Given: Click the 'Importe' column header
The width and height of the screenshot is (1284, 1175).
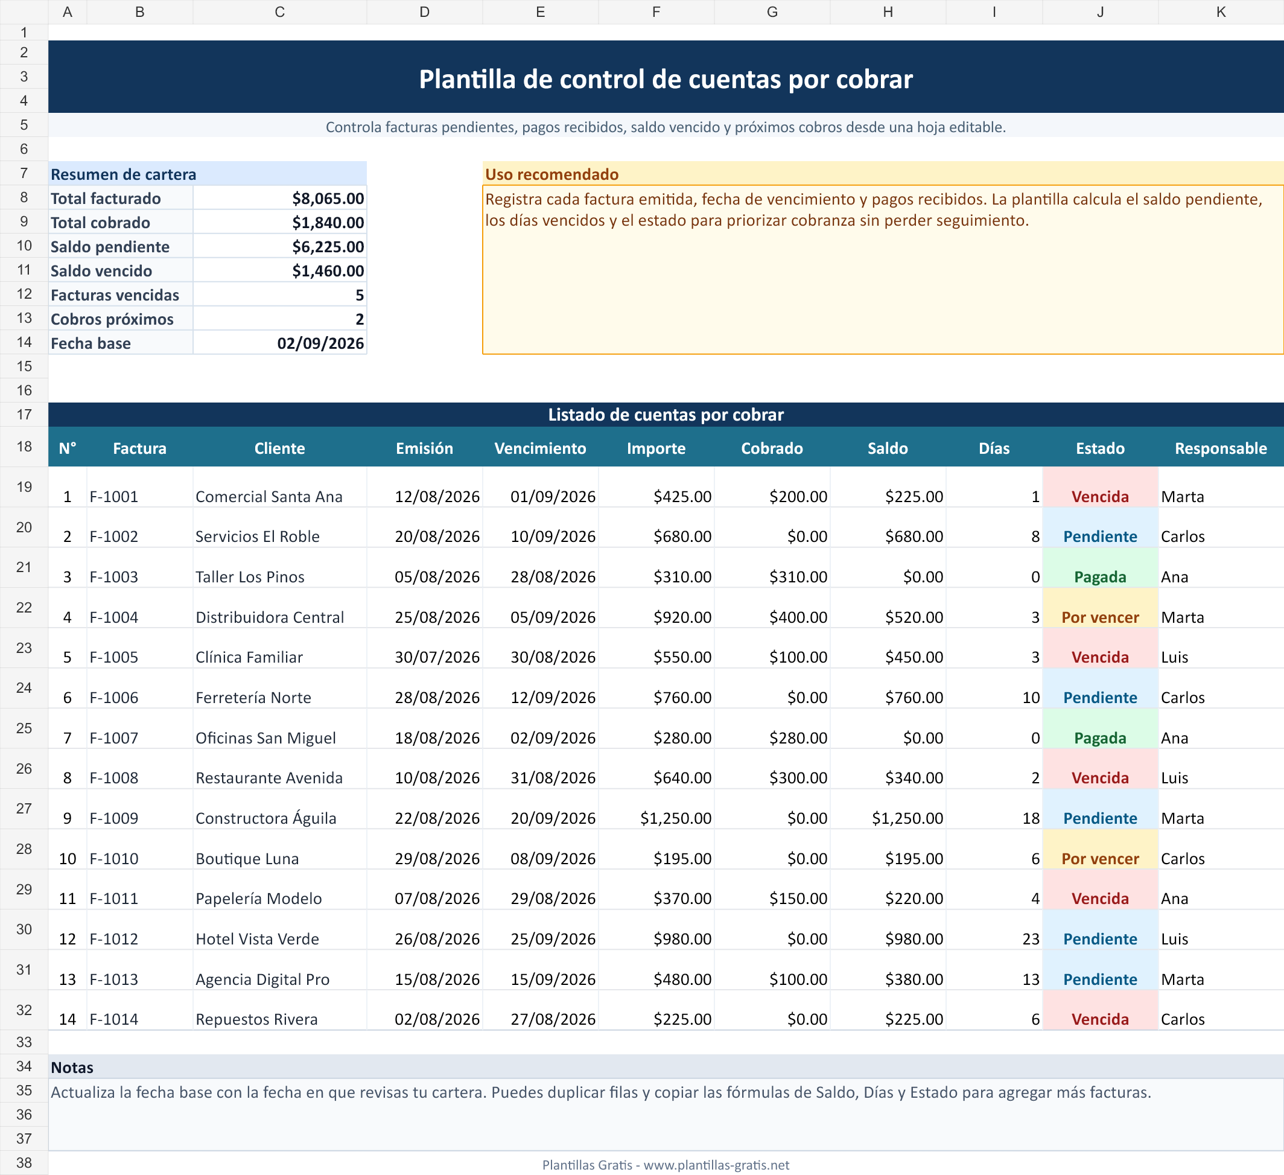Looking at the screenshot, I should coord(656,448).
